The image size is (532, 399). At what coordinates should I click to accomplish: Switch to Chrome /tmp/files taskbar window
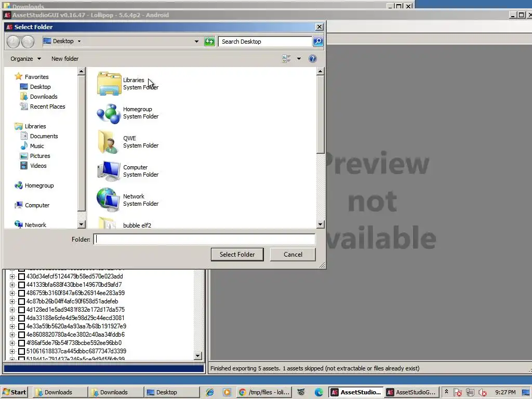coord(264,392)
